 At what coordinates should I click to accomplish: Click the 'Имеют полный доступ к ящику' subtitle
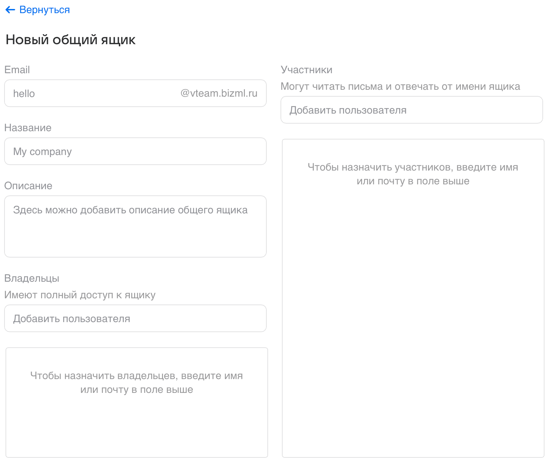click(x=80, y=295)
